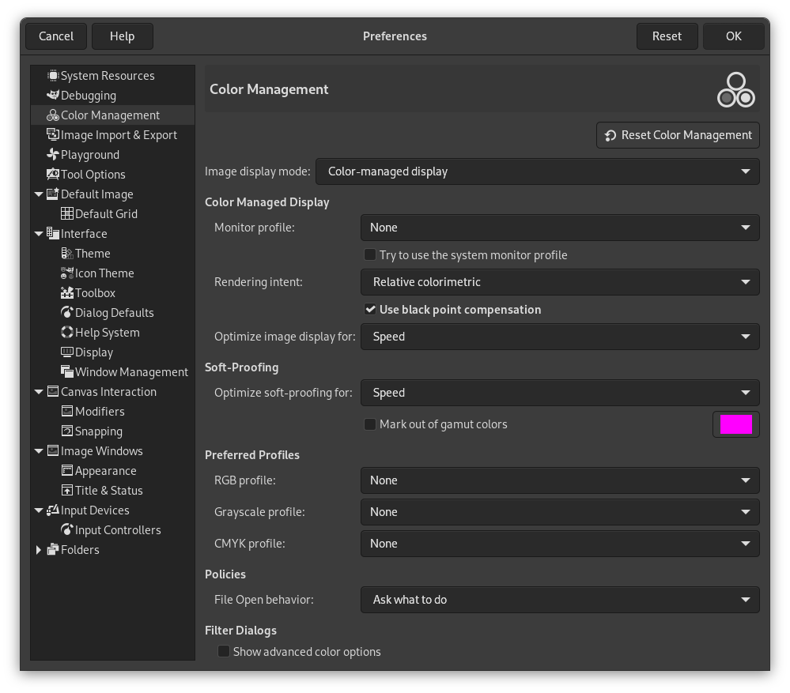Click the System Resources chip icon
Image resolution: width=790 pixels, height=693 pixels.
pyautogui.click(x=53, y=76)
